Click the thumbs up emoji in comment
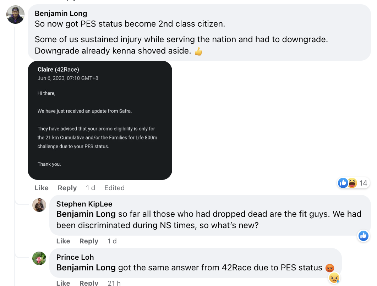The image size is (377, 286). [198, 51]
